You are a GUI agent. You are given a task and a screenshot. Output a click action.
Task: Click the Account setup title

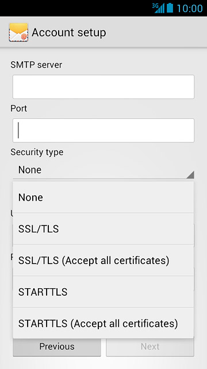[x=69, y=32]
